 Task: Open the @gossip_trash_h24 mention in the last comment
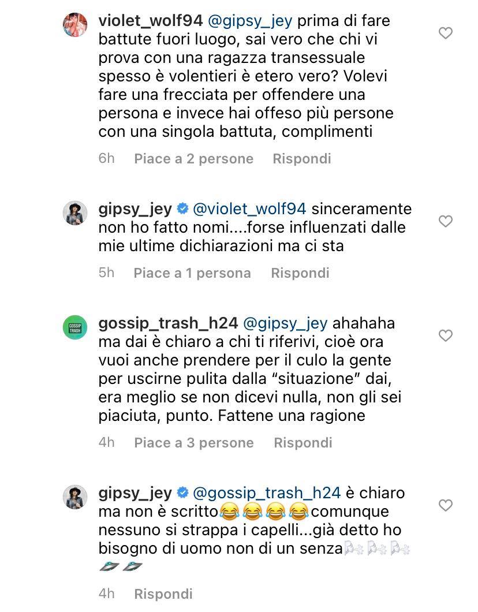[x=267, y=493]
